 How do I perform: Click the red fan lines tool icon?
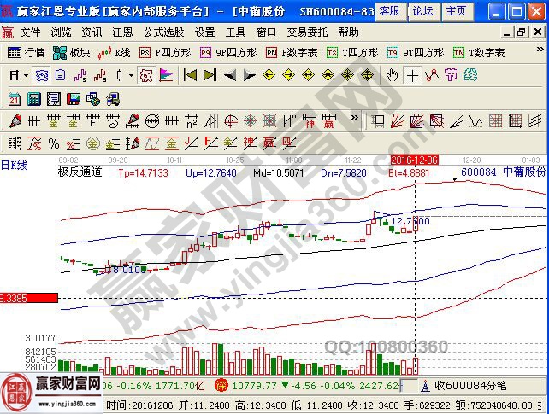pos(398,121)
